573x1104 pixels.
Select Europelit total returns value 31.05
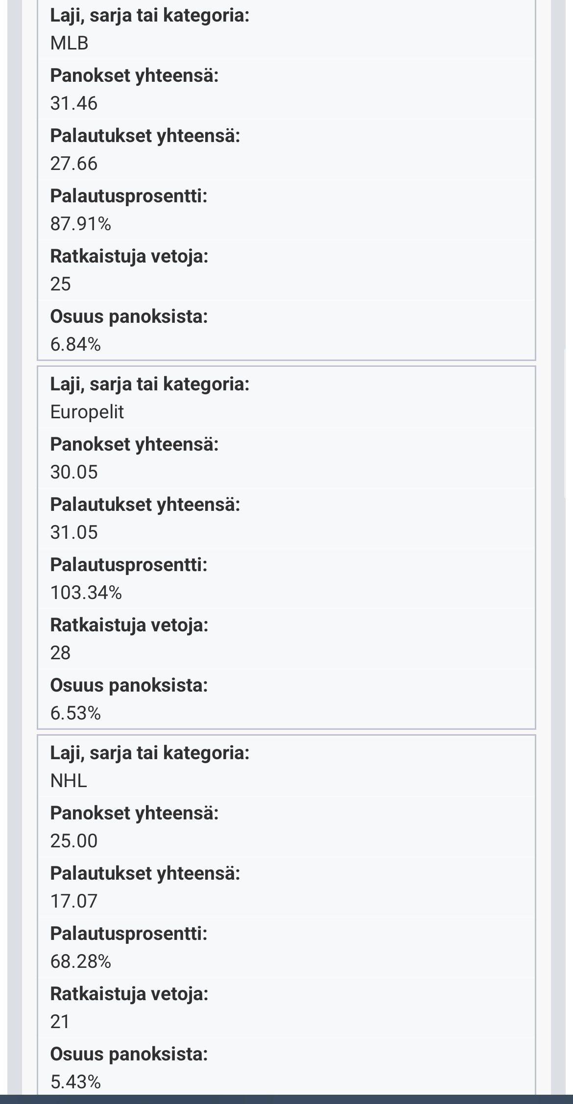74,532
